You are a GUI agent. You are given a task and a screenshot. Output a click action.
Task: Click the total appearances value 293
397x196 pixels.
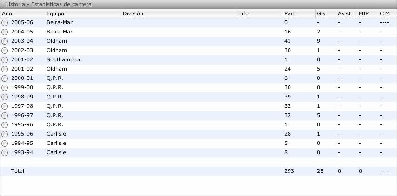tap(289, 171)
